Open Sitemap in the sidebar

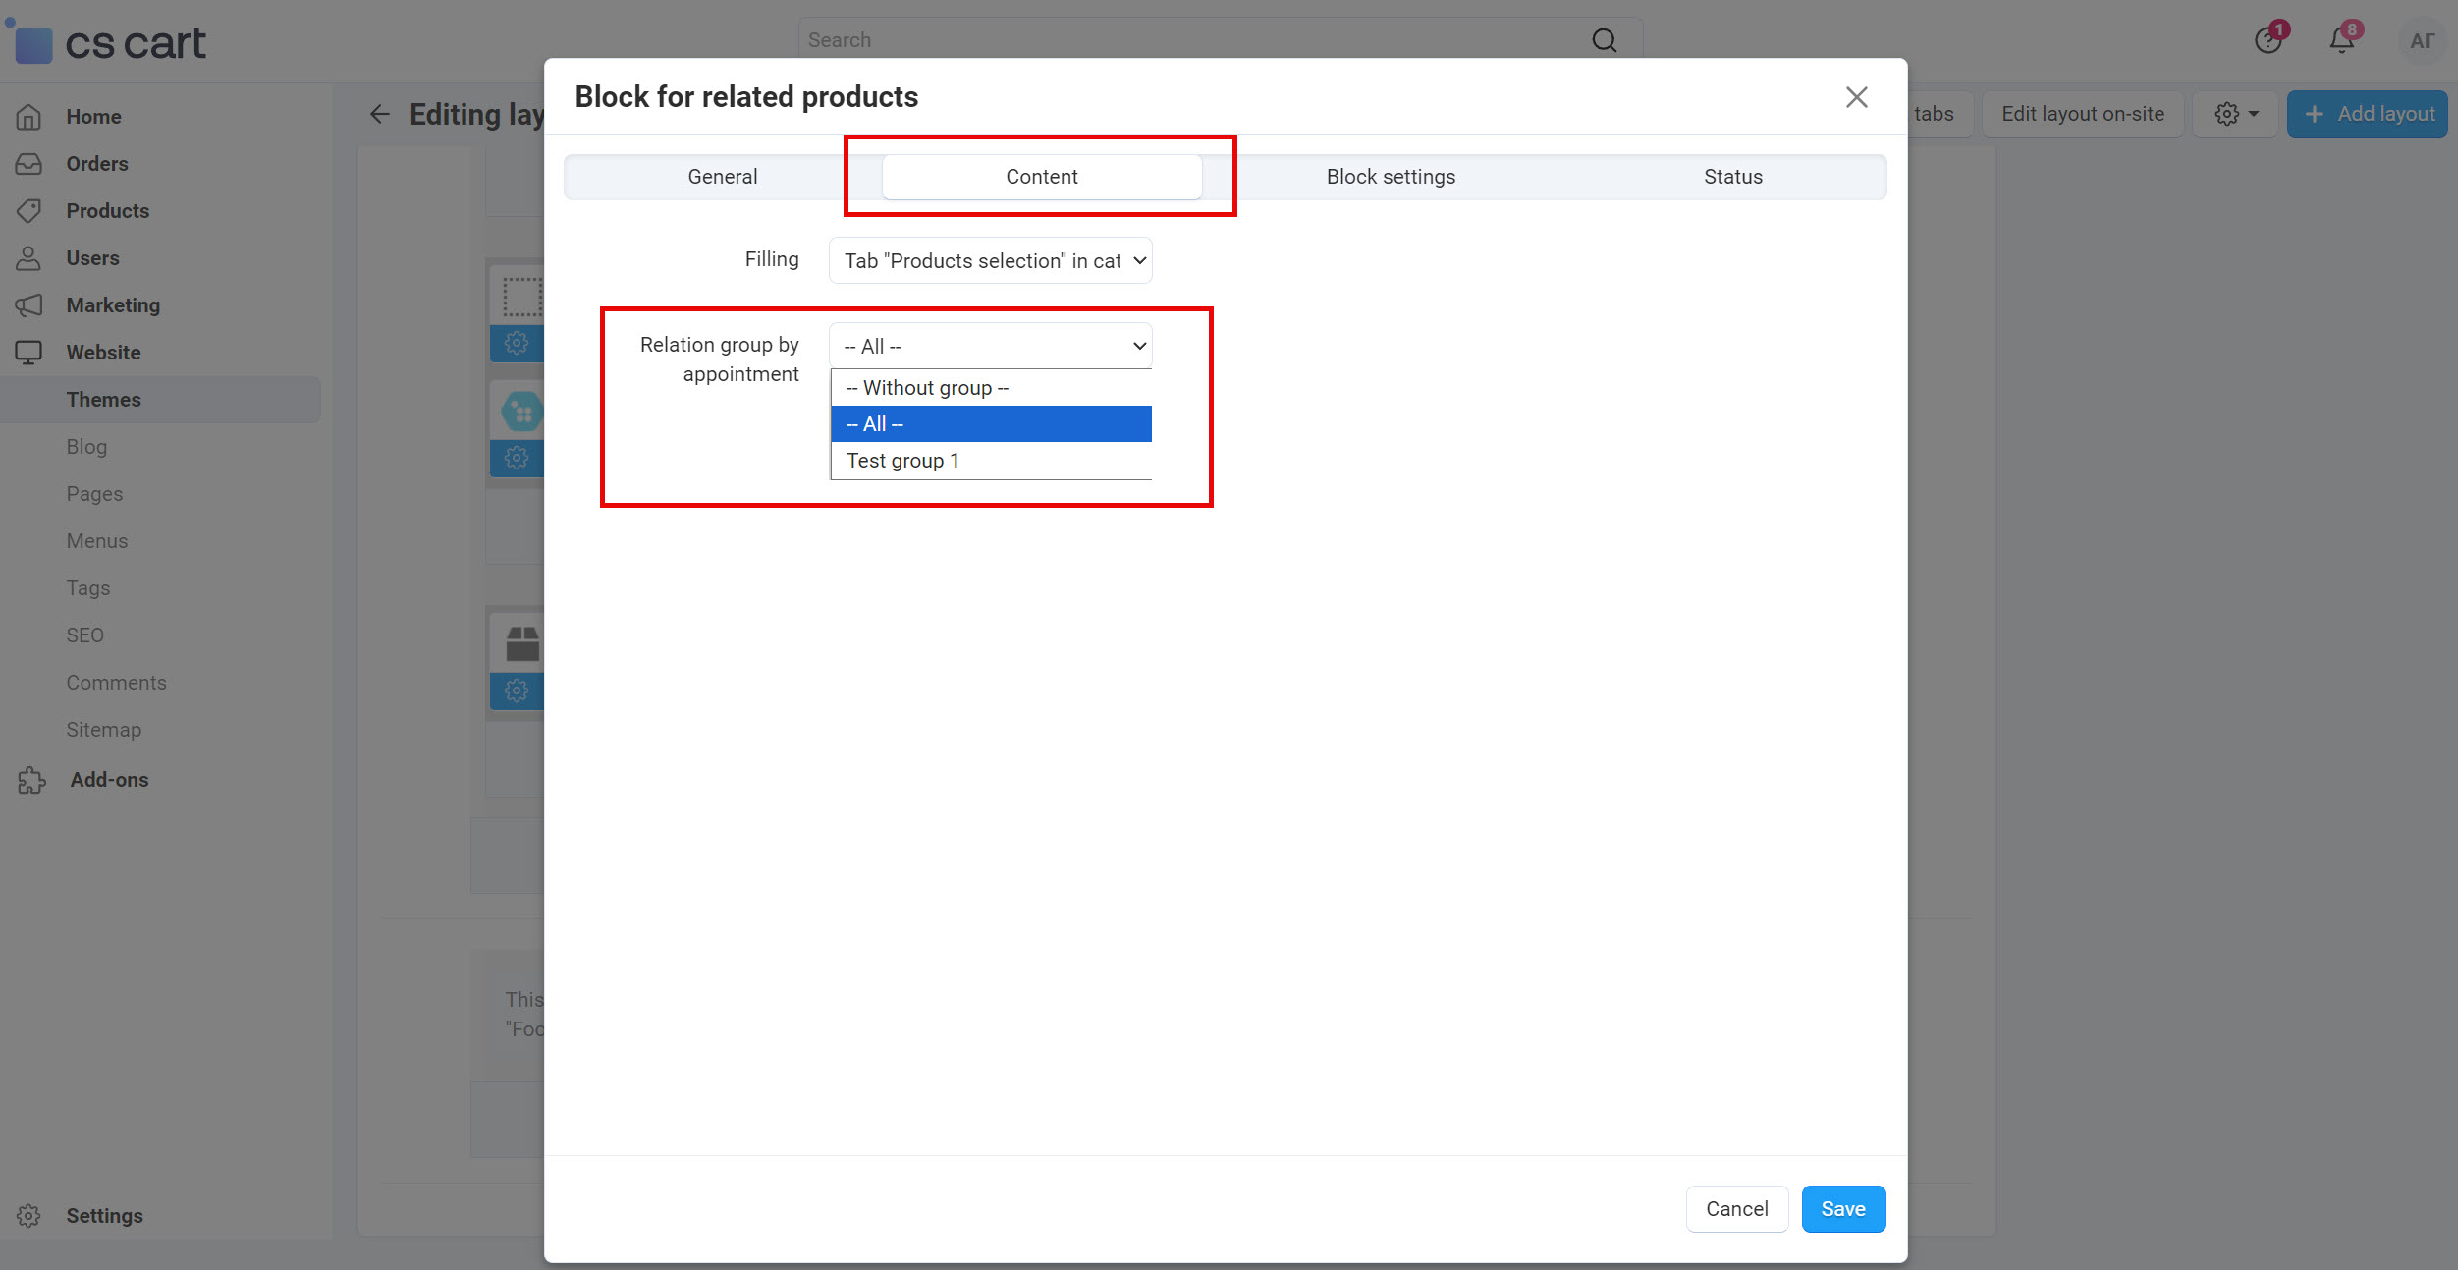(103, 730)
